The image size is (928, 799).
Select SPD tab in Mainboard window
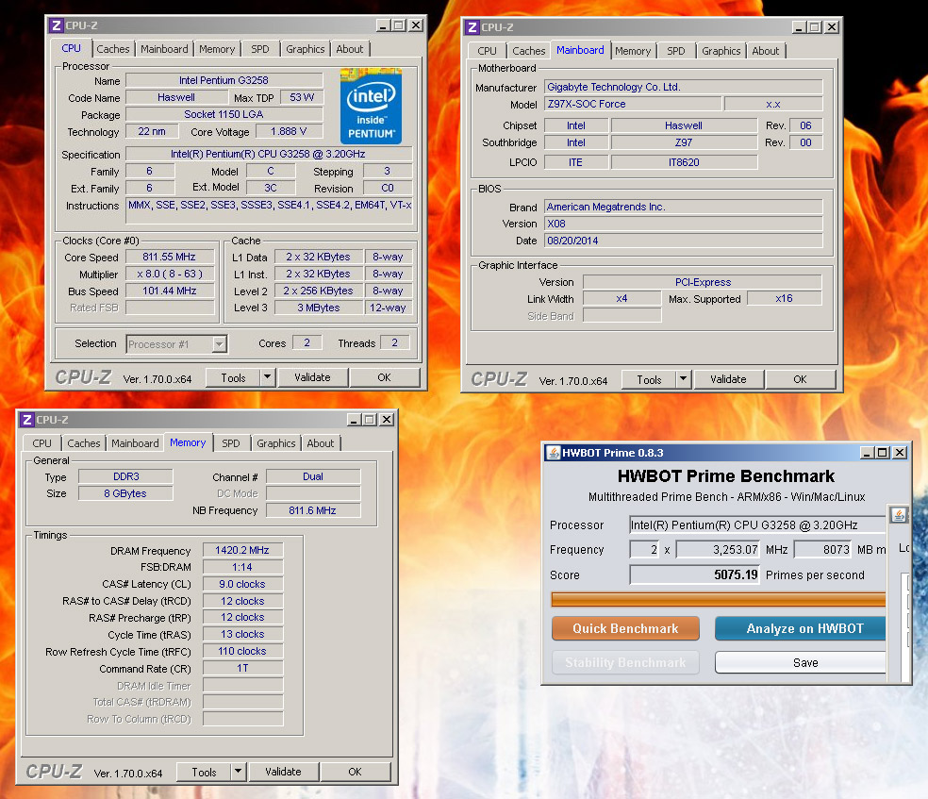[x=676, y=51]
